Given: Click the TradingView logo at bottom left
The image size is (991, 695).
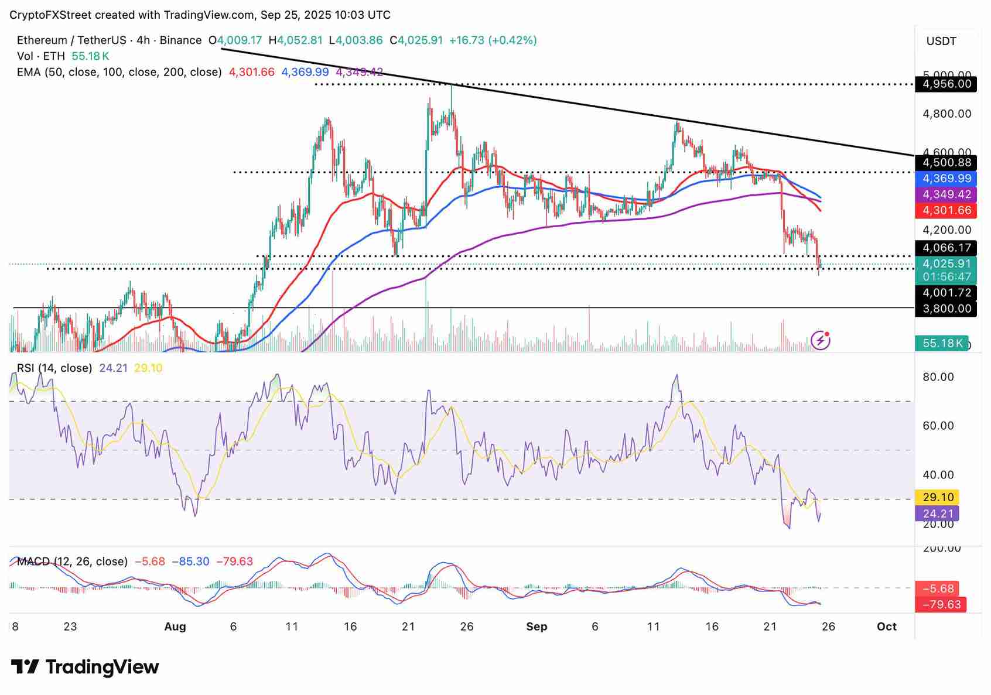Looking at the screenshot, I should (x=86, y=667).
